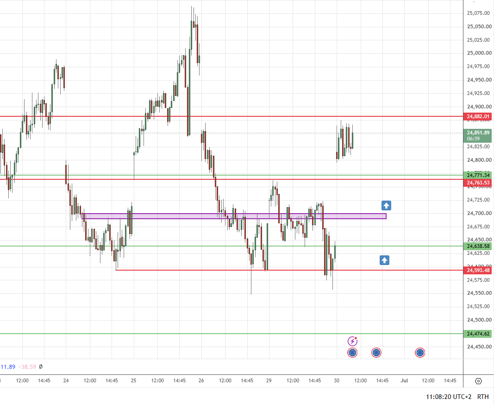Click date label 30 on time axis
This screenshot has width=494, height=405.
click(337, 381)
